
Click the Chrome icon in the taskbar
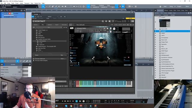[x=71, y=106]
